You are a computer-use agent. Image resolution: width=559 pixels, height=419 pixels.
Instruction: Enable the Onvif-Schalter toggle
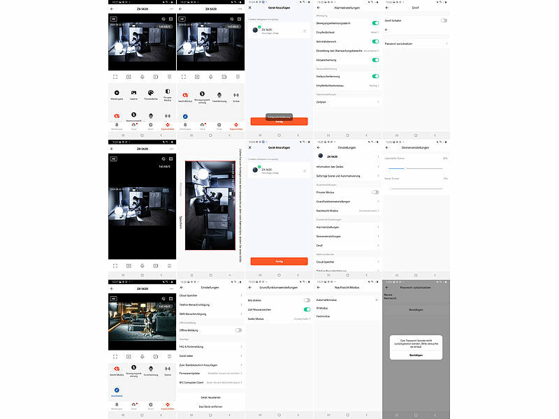point(444,20)
